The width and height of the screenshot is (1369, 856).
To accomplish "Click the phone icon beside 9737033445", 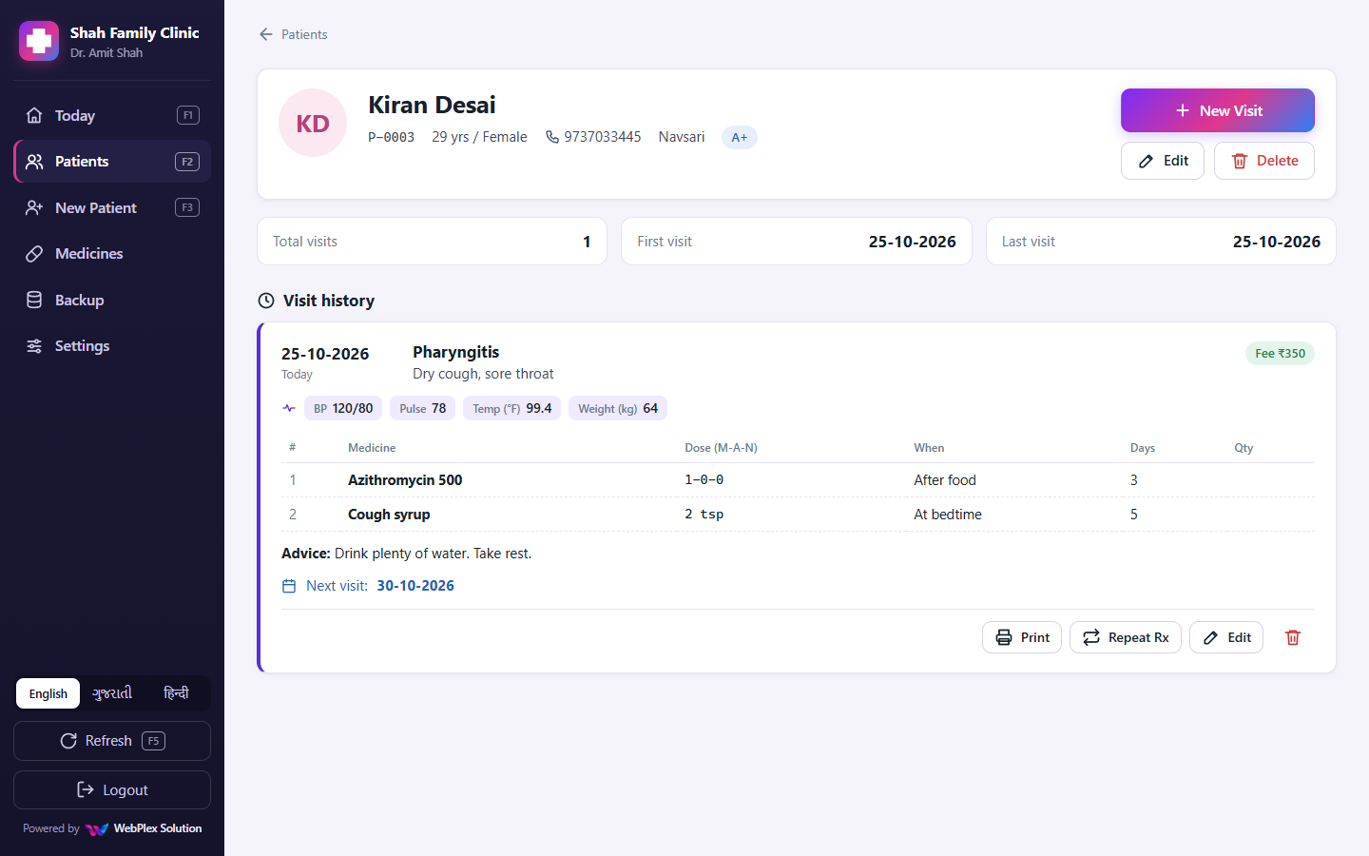I will point(552,137).
